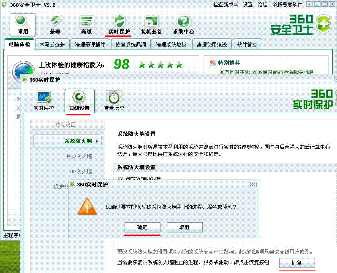Open the 杀毒 antivirus tool
This screenshot has width=337, height=273.
click(x=55, y=25)
